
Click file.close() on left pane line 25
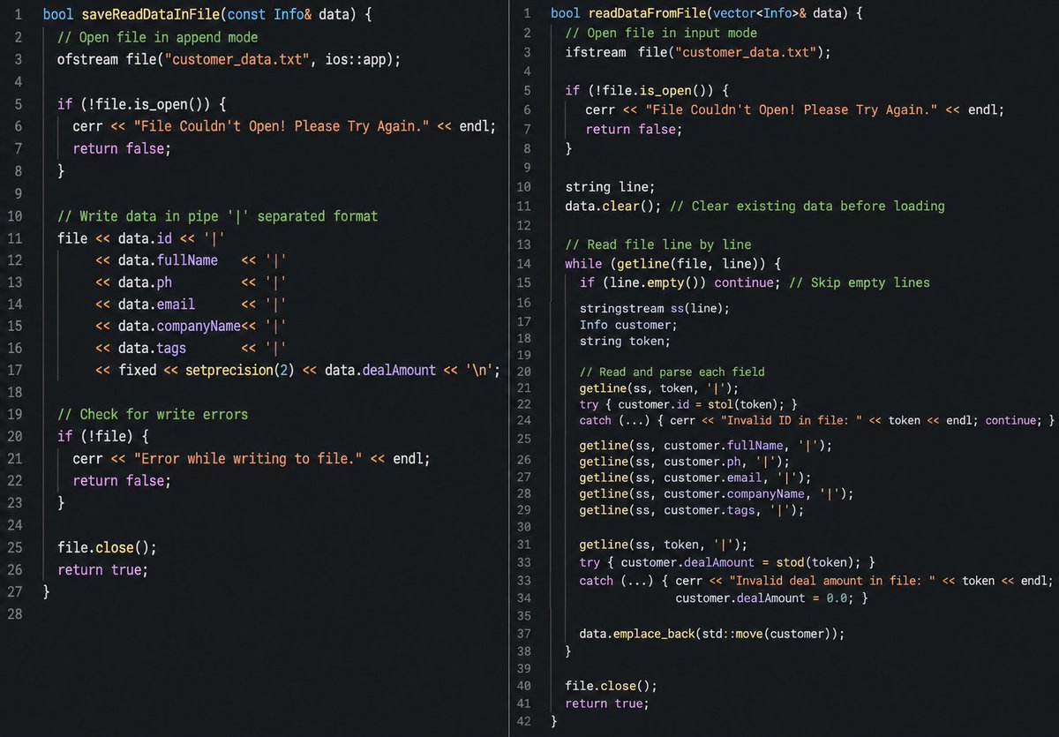point(107,547)
